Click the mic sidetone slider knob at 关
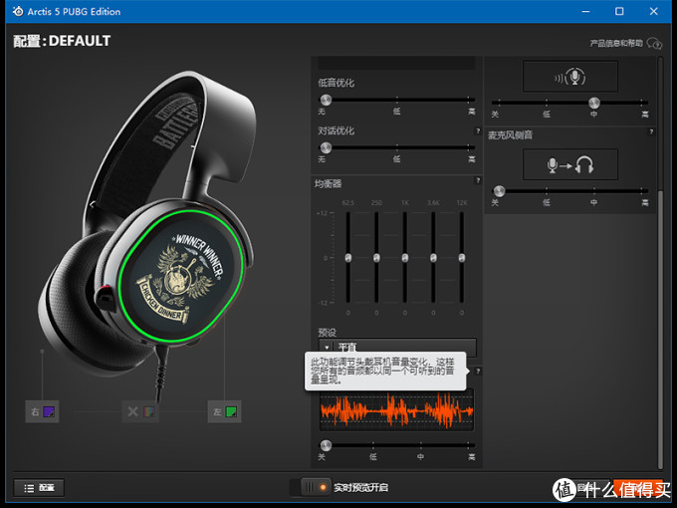This screenshot has width=677, height=508. tap(499, 191)
